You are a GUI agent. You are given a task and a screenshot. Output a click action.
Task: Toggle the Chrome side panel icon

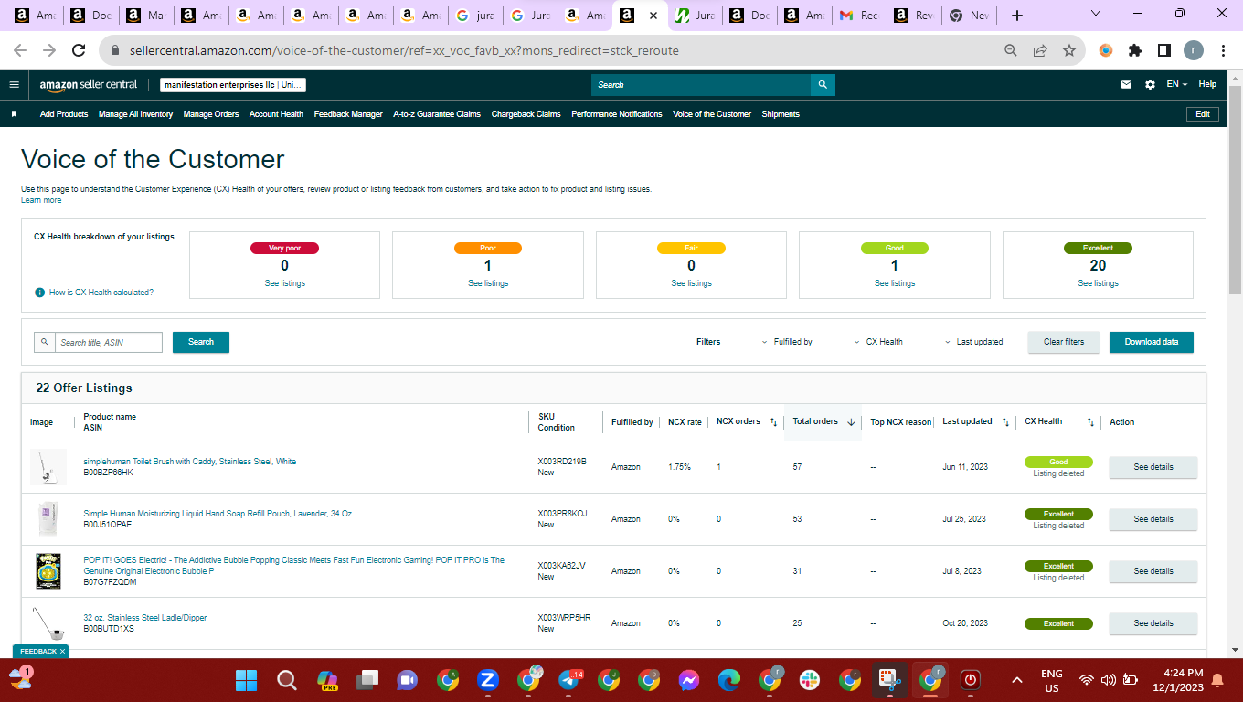coord(1163,50)
